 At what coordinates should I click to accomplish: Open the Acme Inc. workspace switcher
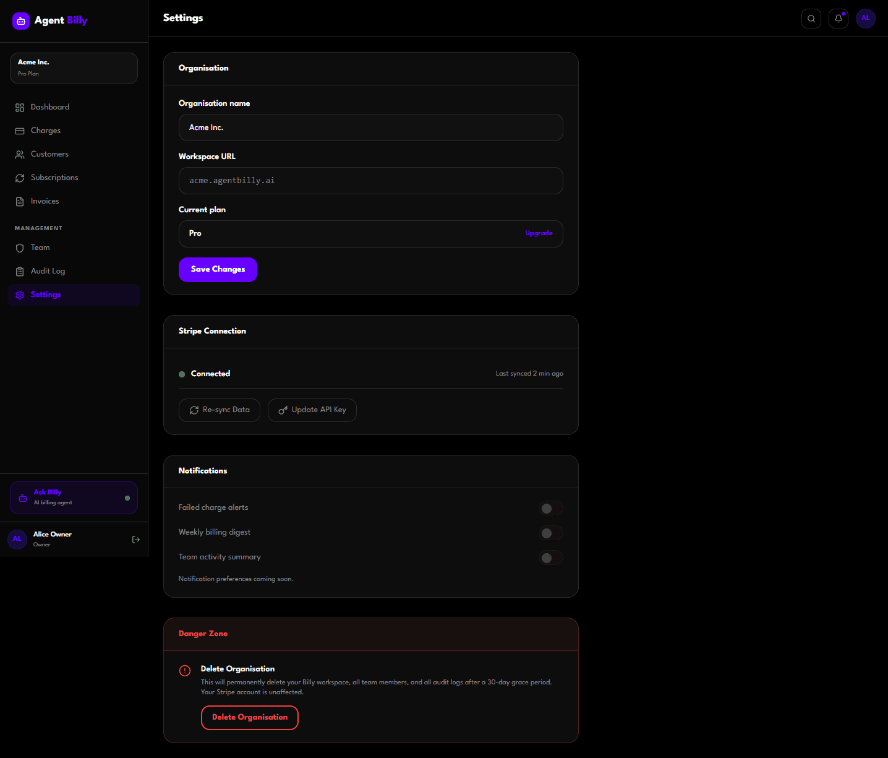click(x=74, y=68)
